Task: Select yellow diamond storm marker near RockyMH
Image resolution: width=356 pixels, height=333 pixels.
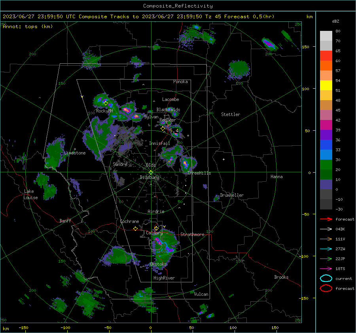Action: (106, 103)
